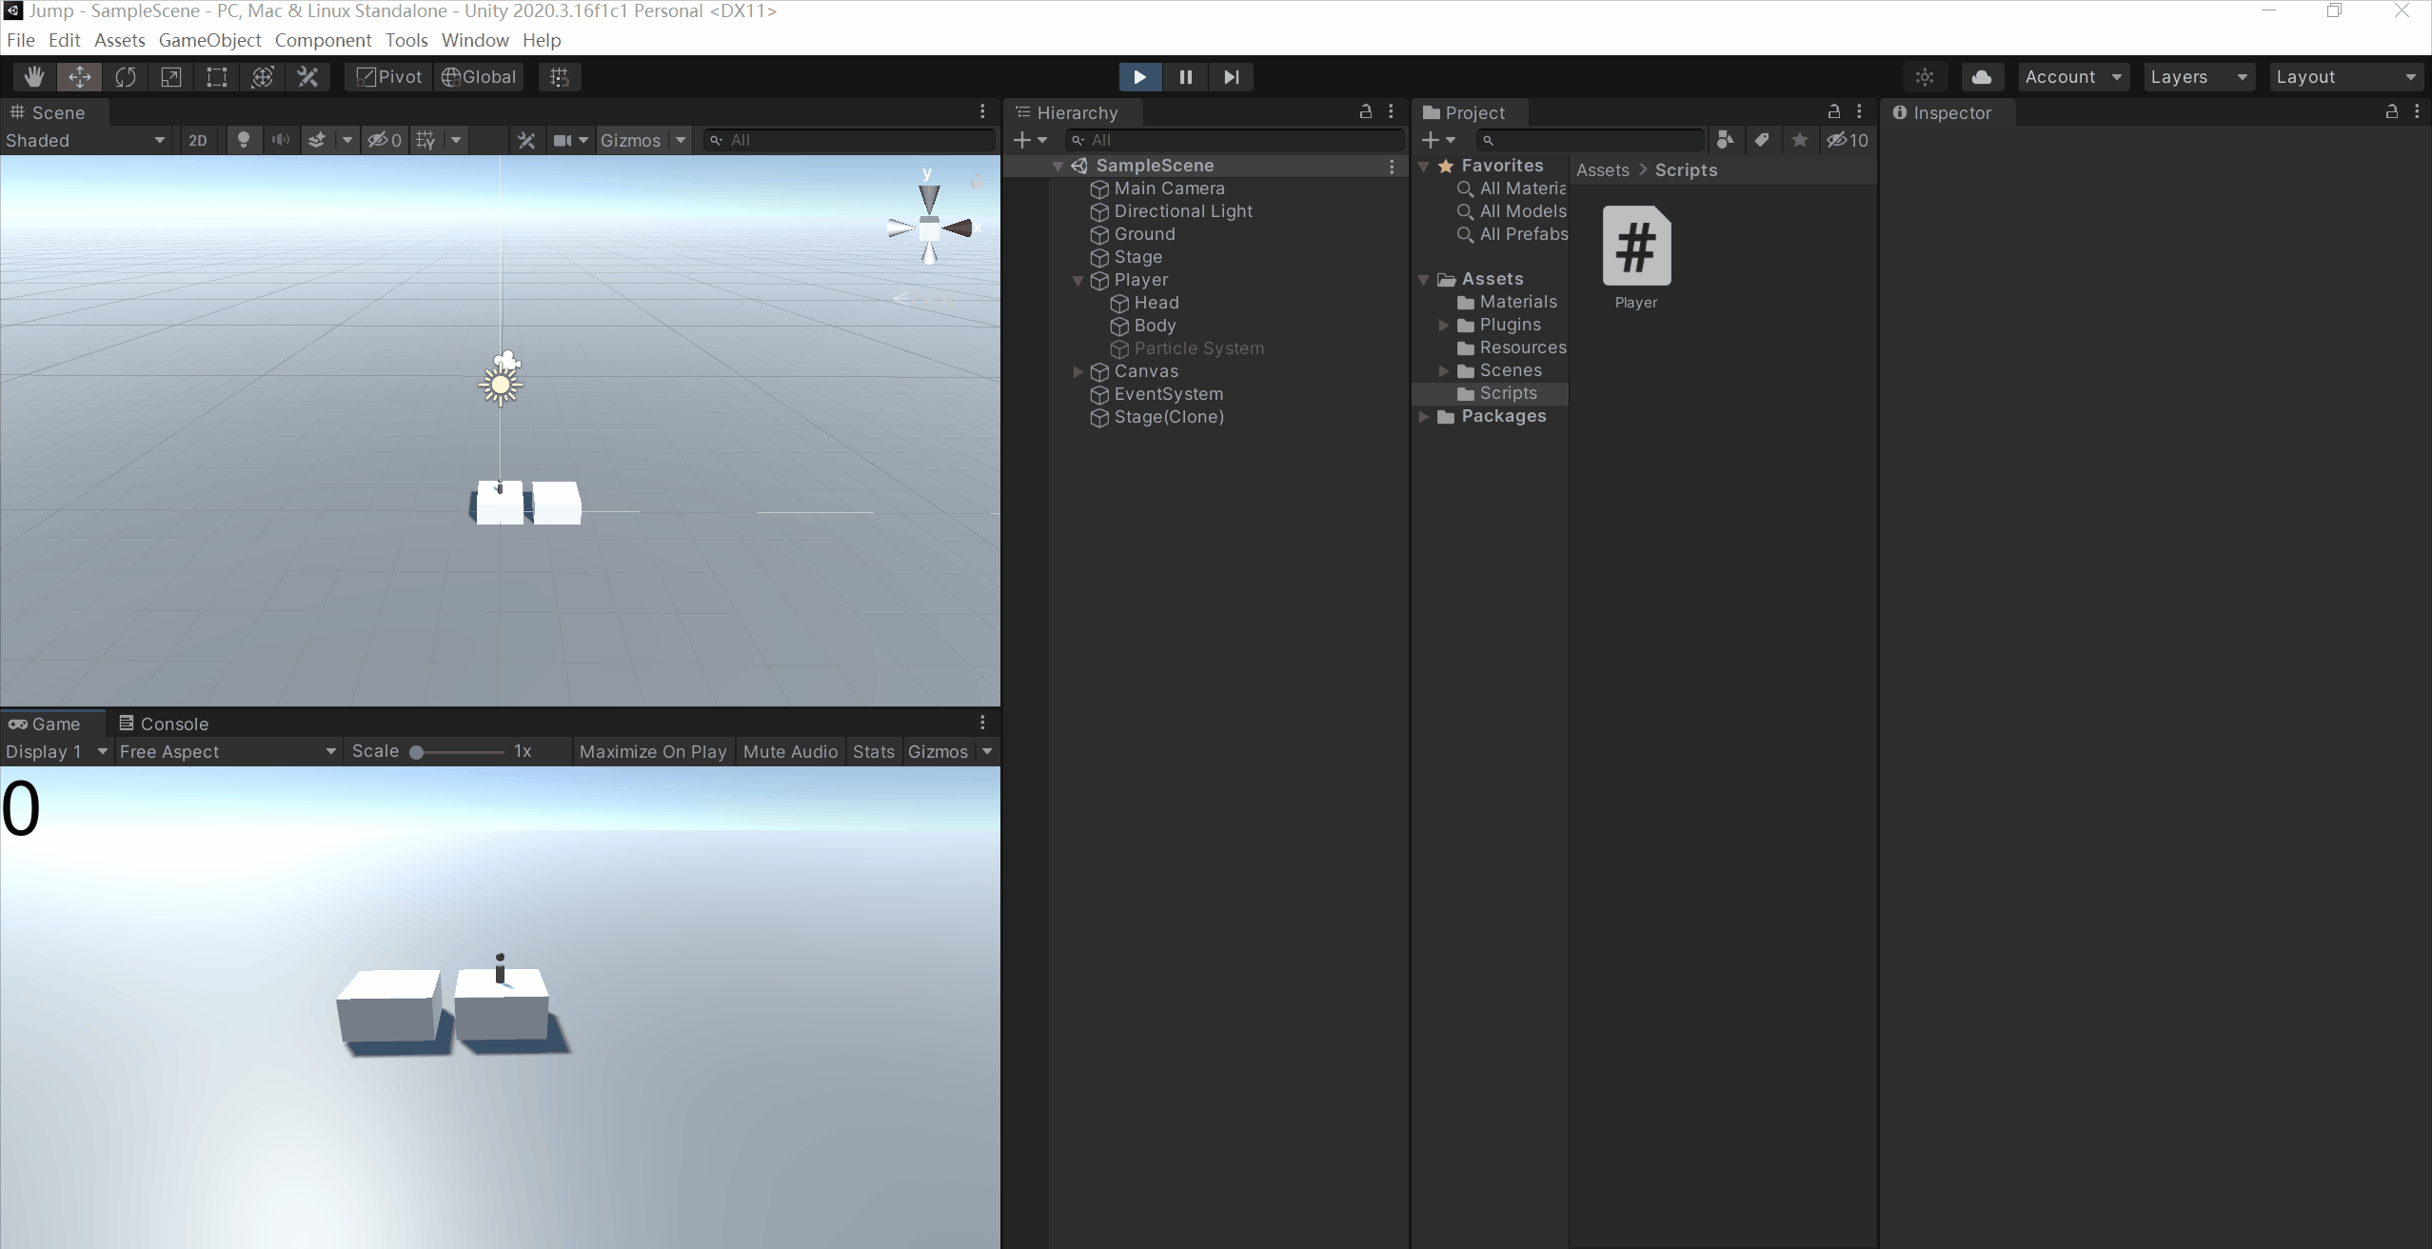Expand the Canvas object in Hierarchy
The image size is (2432, 1249).
[1078, 372]
